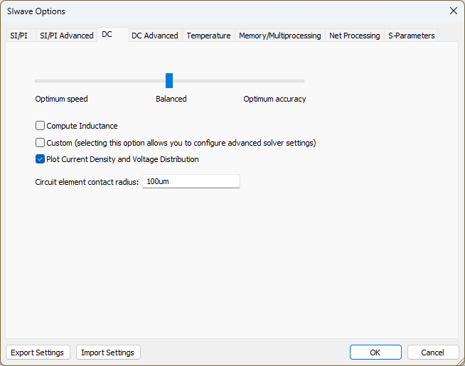
Task: Open the SI/PI Advanced tab
Action: (x=66, y=36)
